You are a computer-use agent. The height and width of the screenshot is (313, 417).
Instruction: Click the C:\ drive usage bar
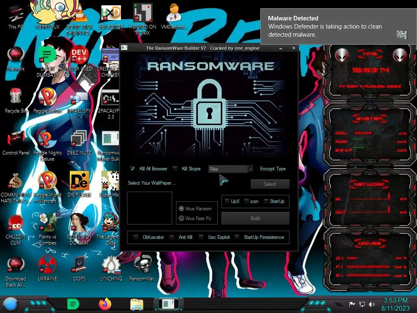352,258
